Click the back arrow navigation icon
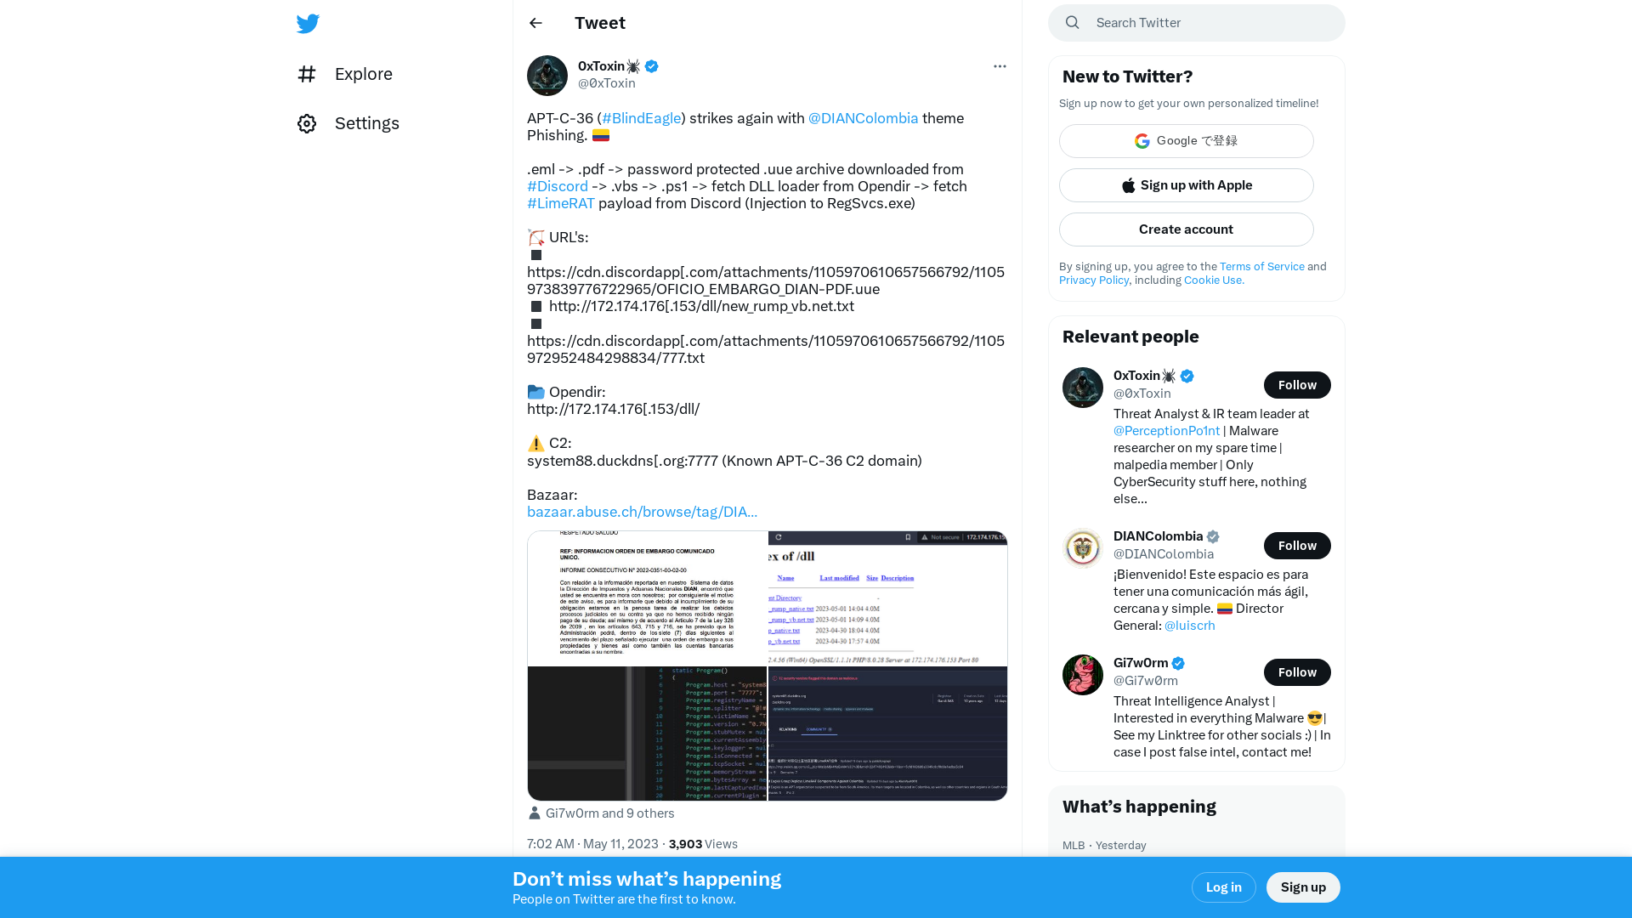The height and width of the screenshot is (918, 1632). 535,22
